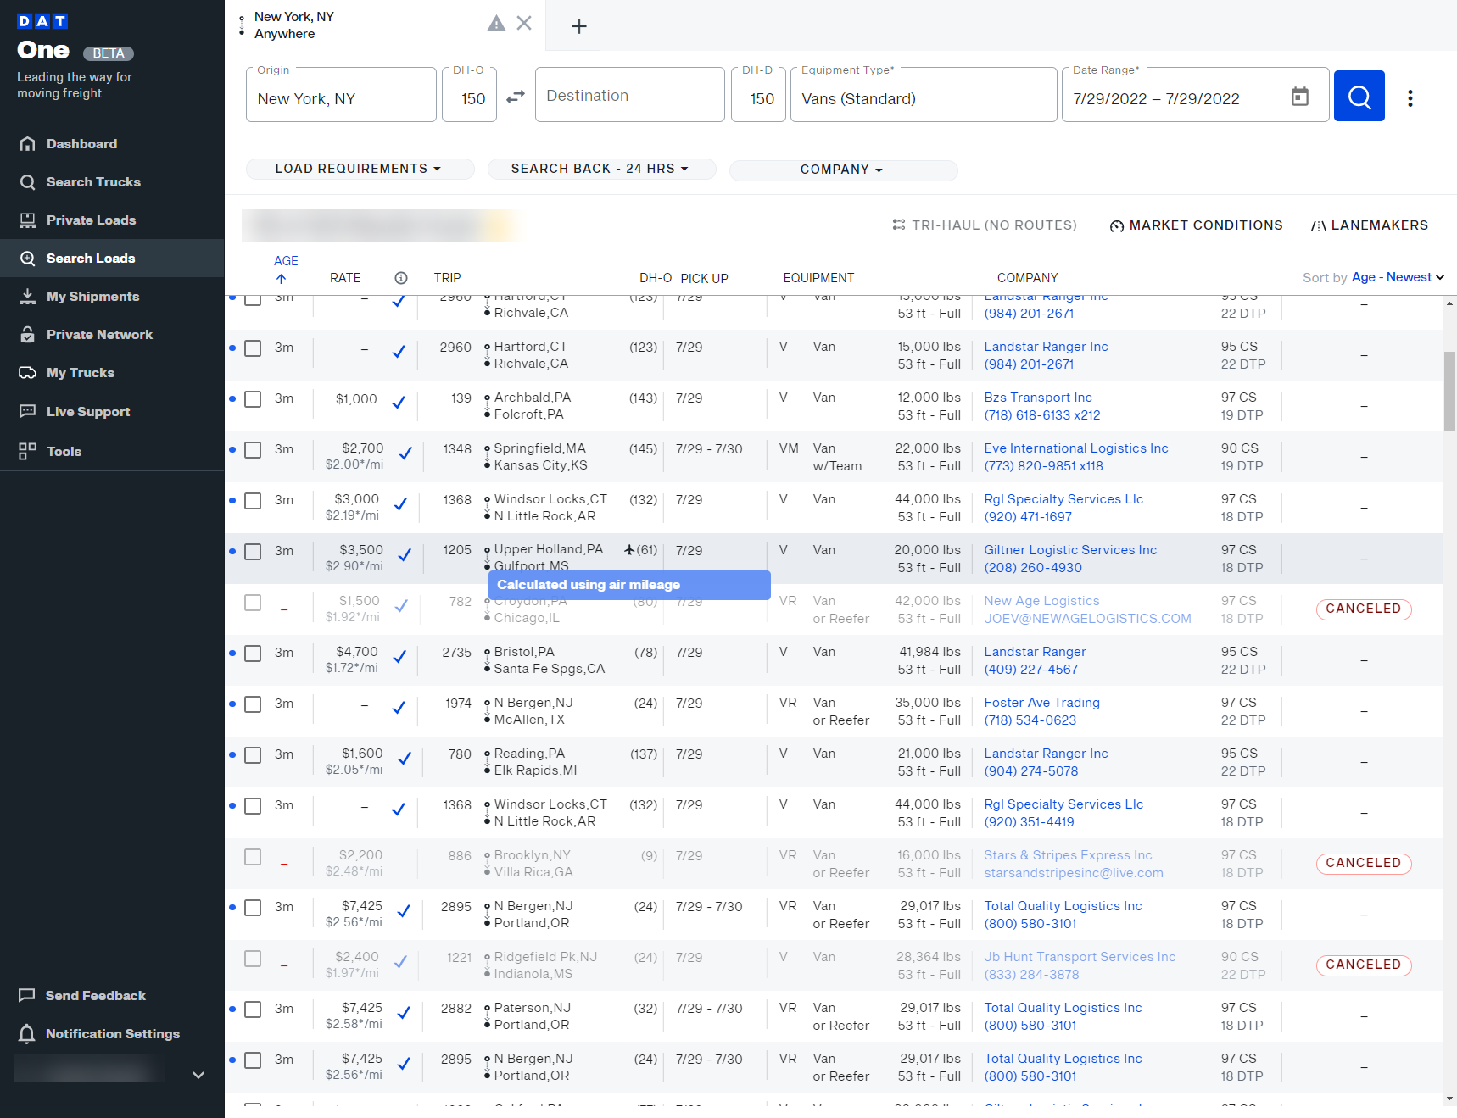
Task: Open Lanemakers
Action: coord(1370,225)
